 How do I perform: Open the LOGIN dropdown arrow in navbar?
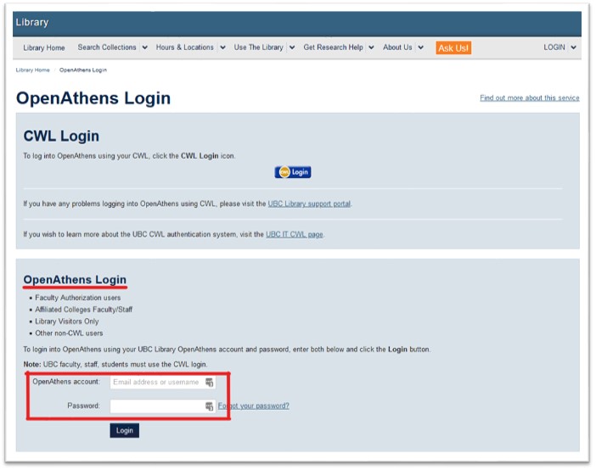point(574,48)
